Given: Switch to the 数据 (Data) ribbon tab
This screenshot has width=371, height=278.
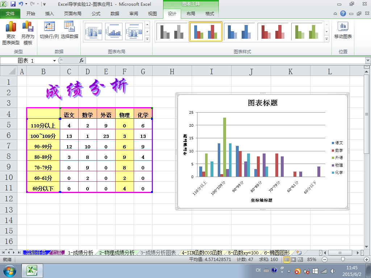Looking at the screenshot, I should coord(115,14).
